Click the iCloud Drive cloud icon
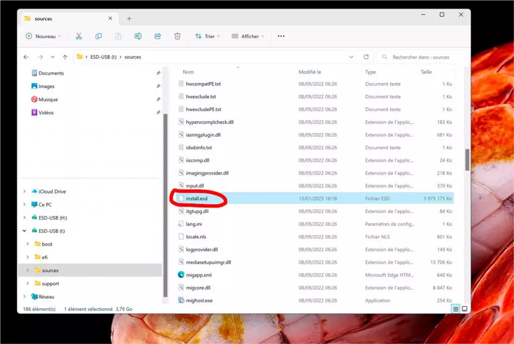 pyautogui.click(x=35, y=191)
